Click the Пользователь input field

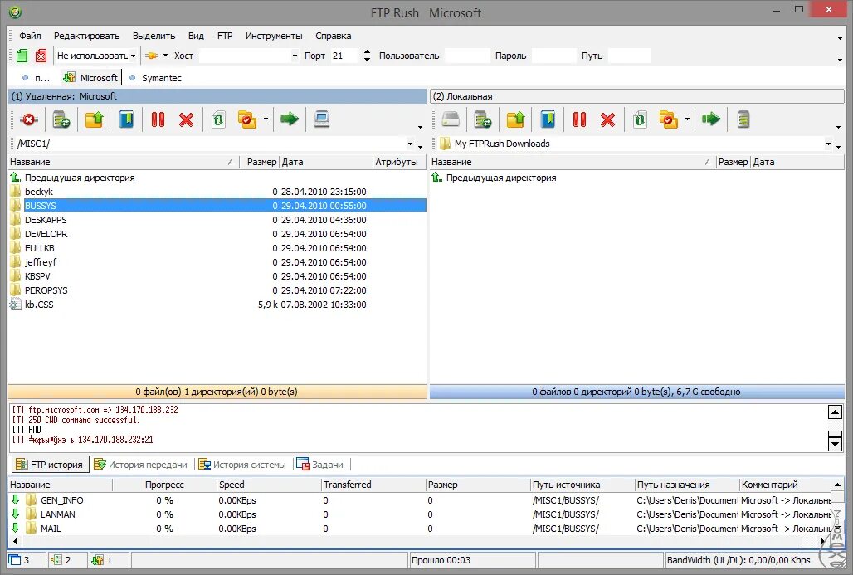click(467, 56)
